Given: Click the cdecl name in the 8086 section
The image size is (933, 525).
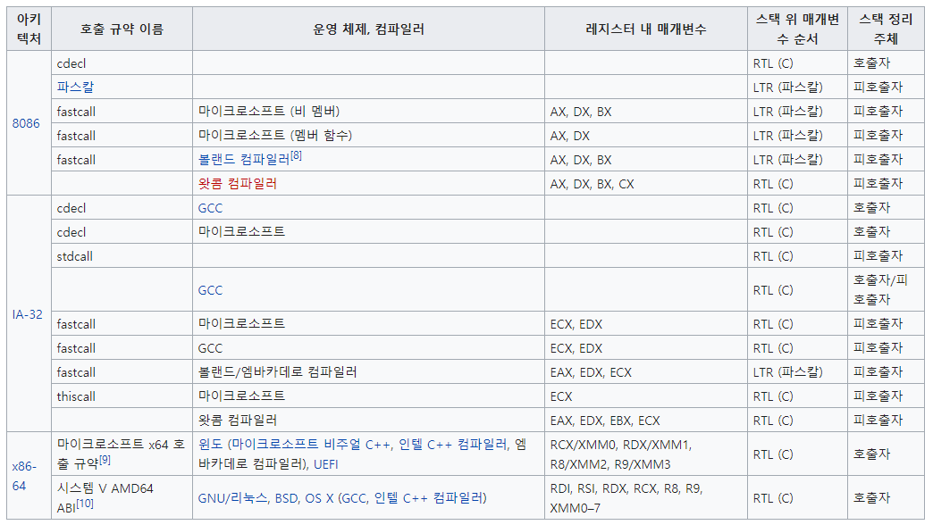Looking at the screenshot, I should tap(71, 63).
